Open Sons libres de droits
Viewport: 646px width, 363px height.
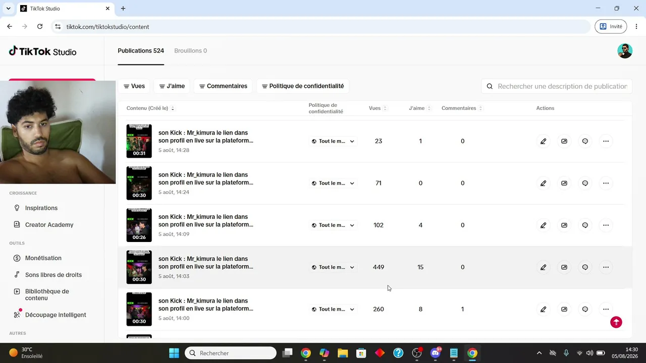52,275
